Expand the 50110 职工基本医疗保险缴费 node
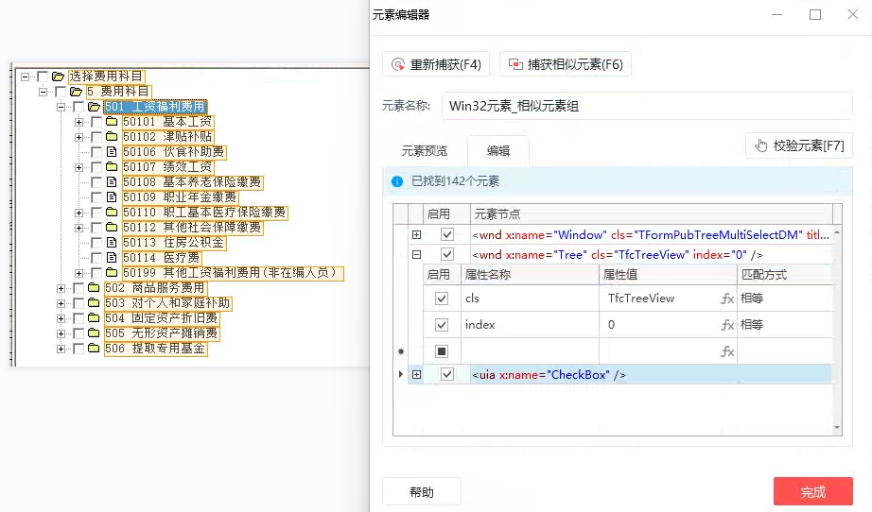The image size is (872, 512). (x=78, y=213)
